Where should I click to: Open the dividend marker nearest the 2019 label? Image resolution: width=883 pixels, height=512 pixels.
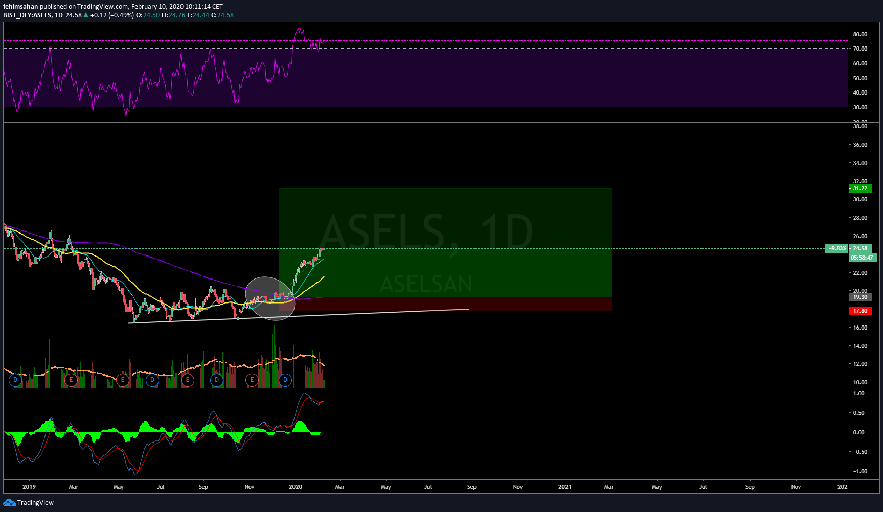pyautogui.click(x=15, y=380)
